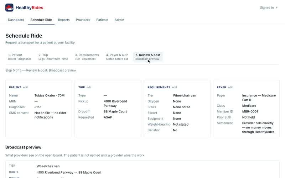
Task: Click payer Insurance — Medicare Part B
Action: (x=259, y=98)
